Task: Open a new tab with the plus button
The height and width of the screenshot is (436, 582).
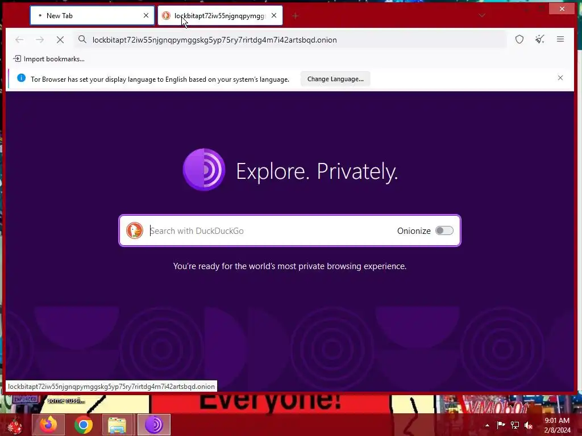Action: (x=295, y=15)
